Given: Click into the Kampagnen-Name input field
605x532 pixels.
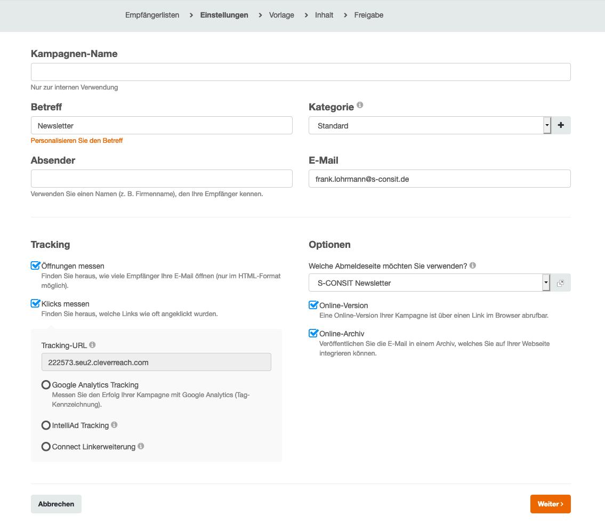Looking at the screenshot, I should 301,72.
